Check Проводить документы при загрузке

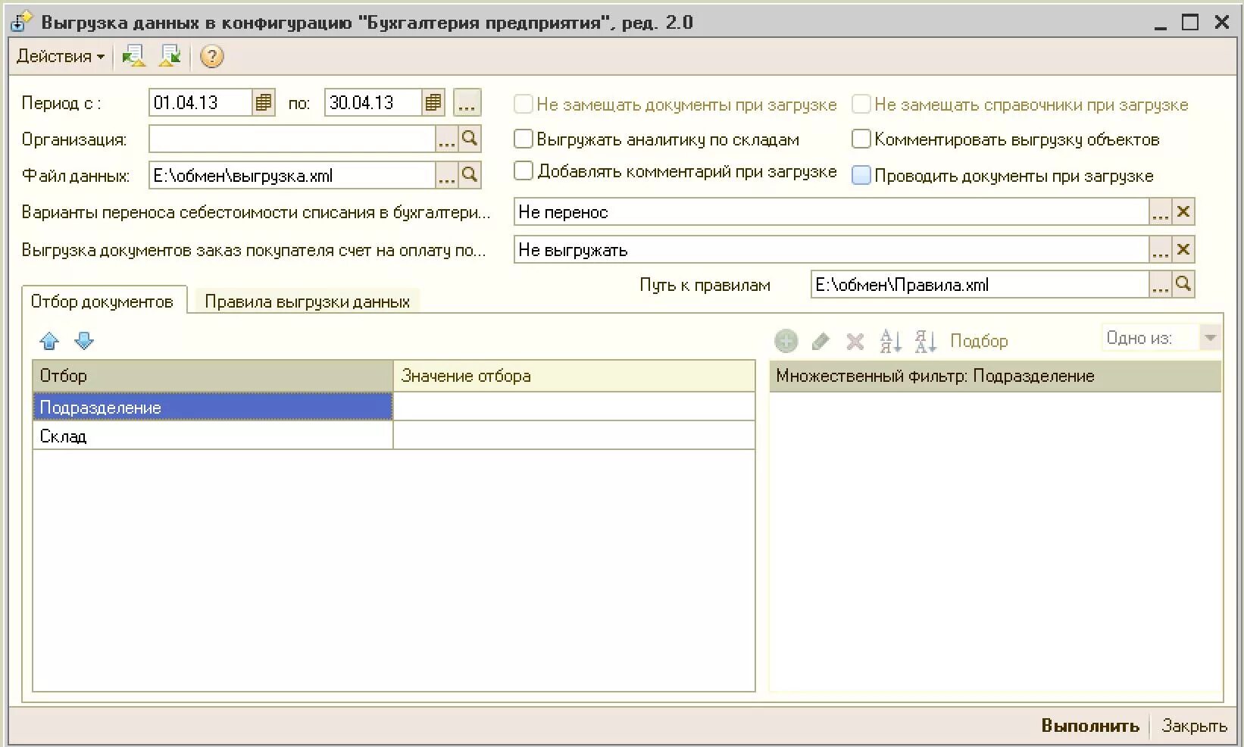coord(861,175)
